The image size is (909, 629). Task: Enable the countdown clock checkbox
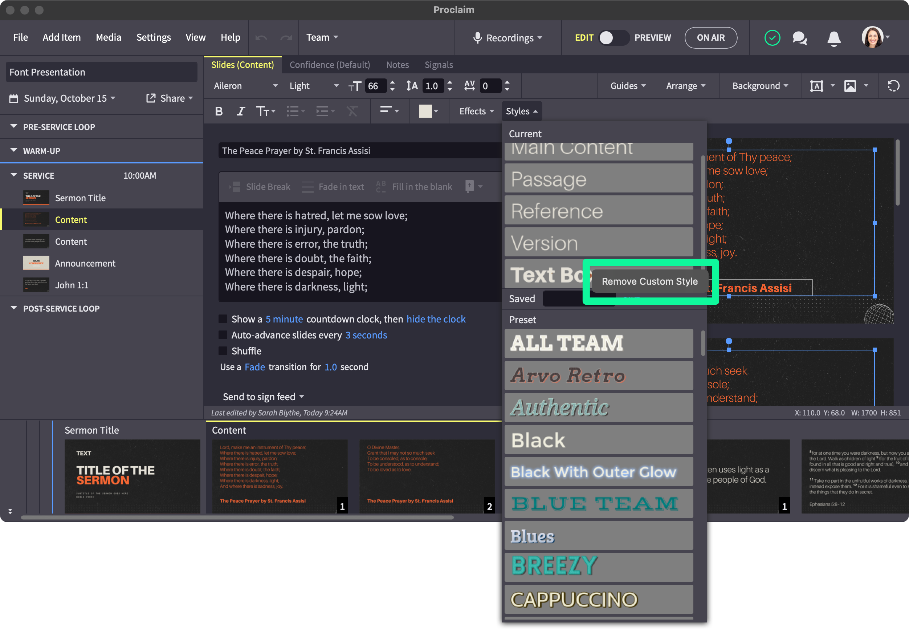click(223, 319)
